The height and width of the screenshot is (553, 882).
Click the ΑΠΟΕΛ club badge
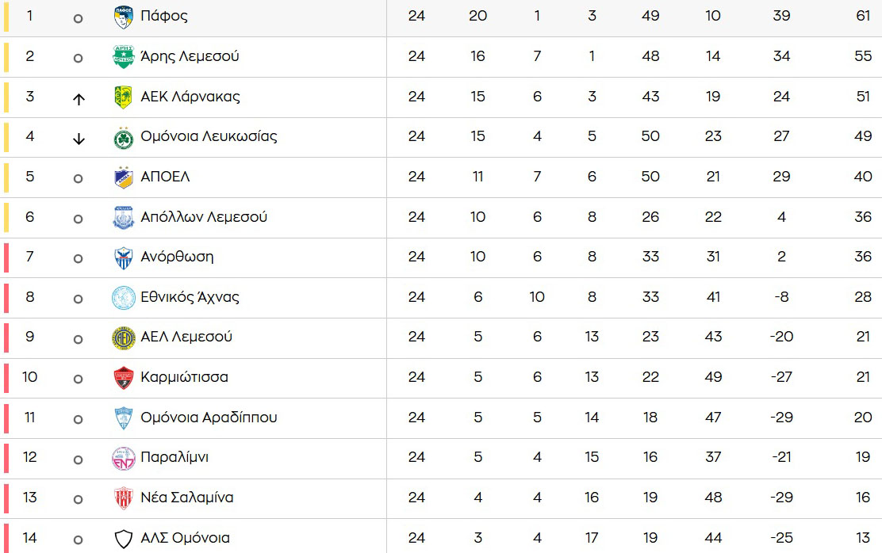tap(124, 177)
